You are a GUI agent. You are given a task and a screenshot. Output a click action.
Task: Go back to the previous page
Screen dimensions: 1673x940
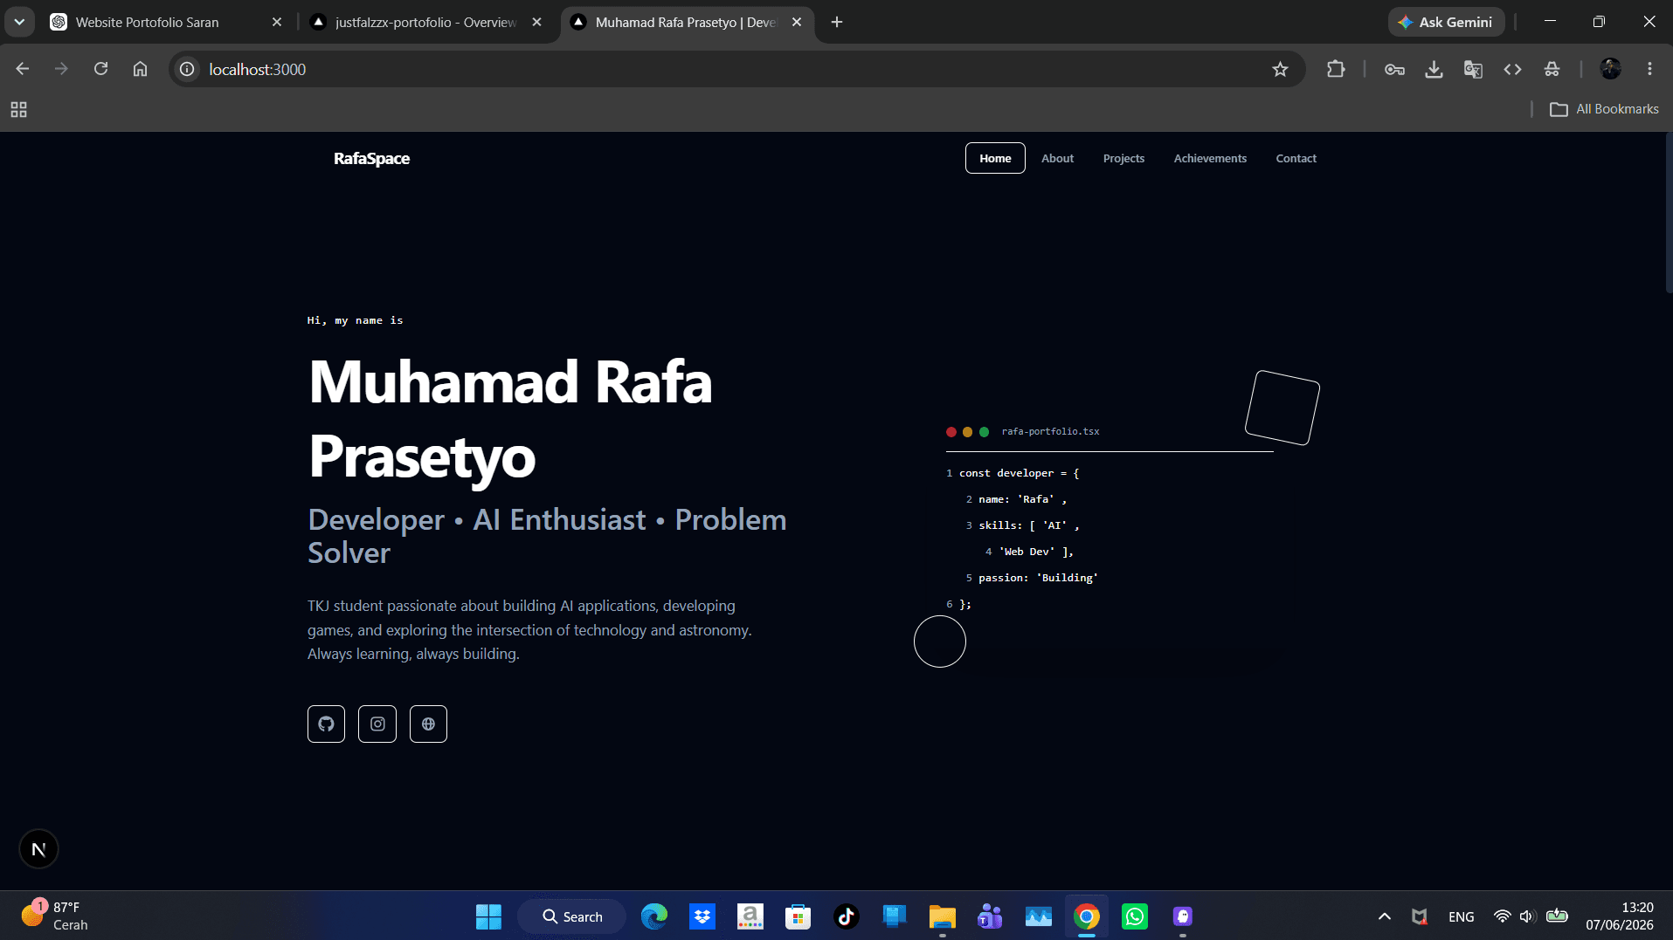tap(23, 69)
